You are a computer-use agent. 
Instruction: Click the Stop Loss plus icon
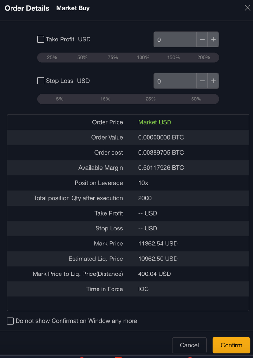(213, 81)
